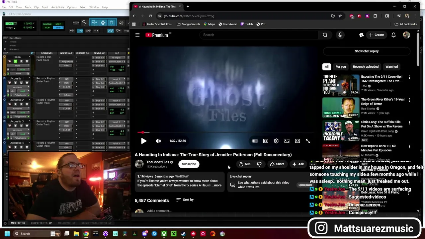Go back in Chrome
425x239 pixels.
(134, 16)
